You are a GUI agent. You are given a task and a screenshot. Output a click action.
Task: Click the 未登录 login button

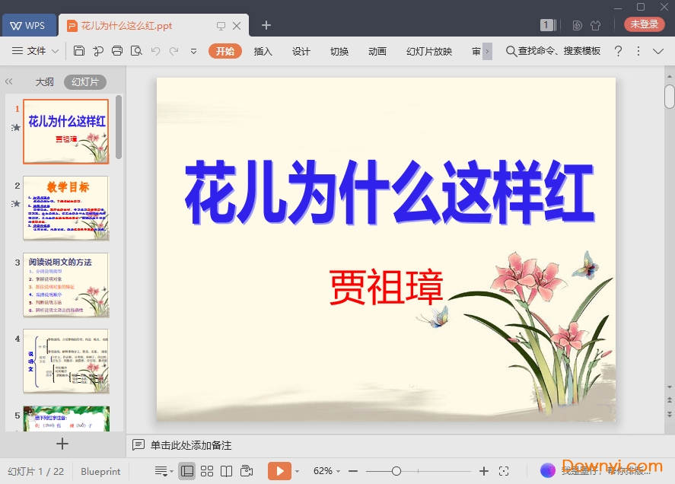click(x=644, y=24)
